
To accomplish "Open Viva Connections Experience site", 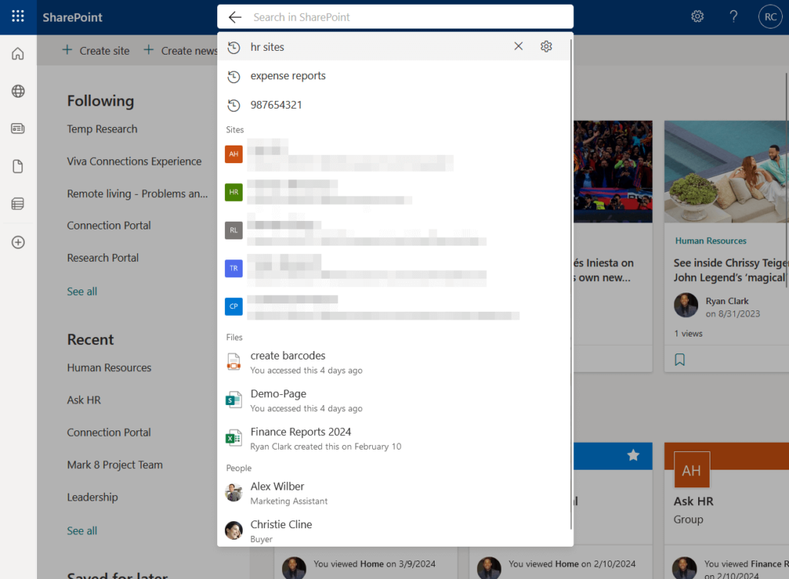I will pyautogui.click(x=134, y=162).
